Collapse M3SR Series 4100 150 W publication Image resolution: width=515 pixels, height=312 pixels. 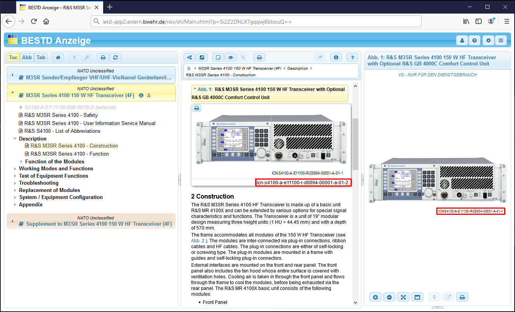[12, 93]
